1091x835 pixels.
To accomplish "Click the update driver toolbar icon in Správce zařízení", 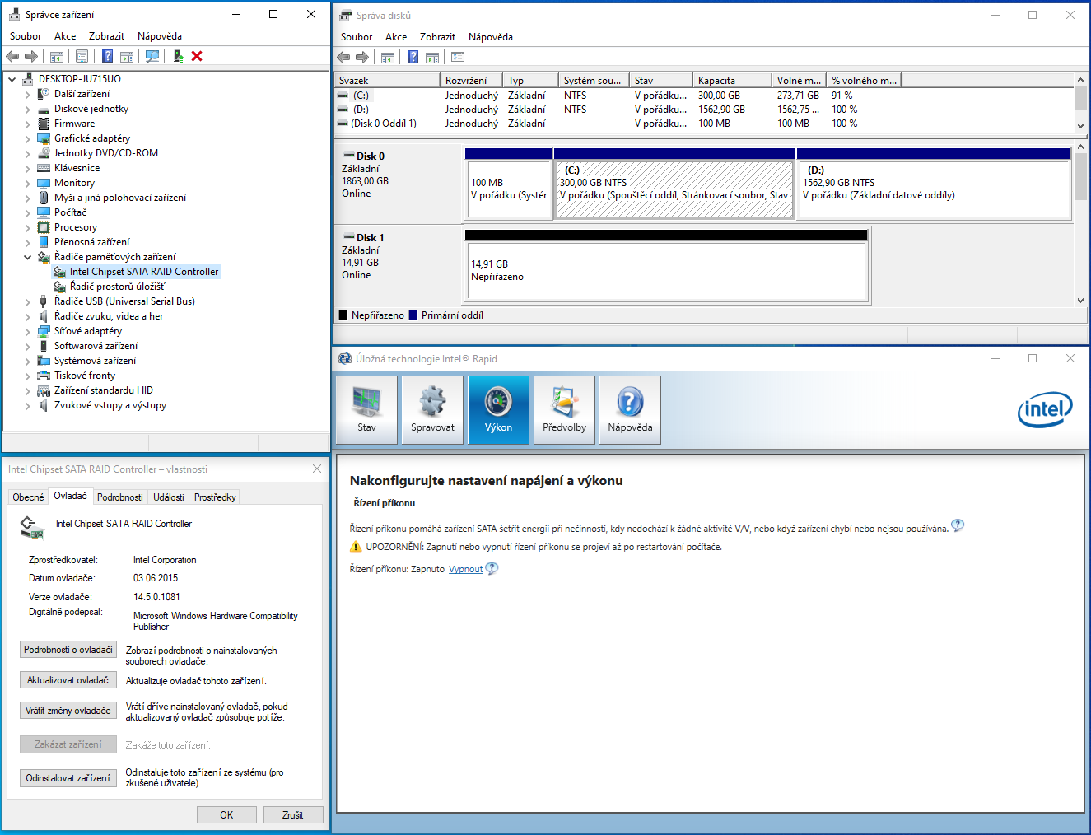I will point(178,56).
